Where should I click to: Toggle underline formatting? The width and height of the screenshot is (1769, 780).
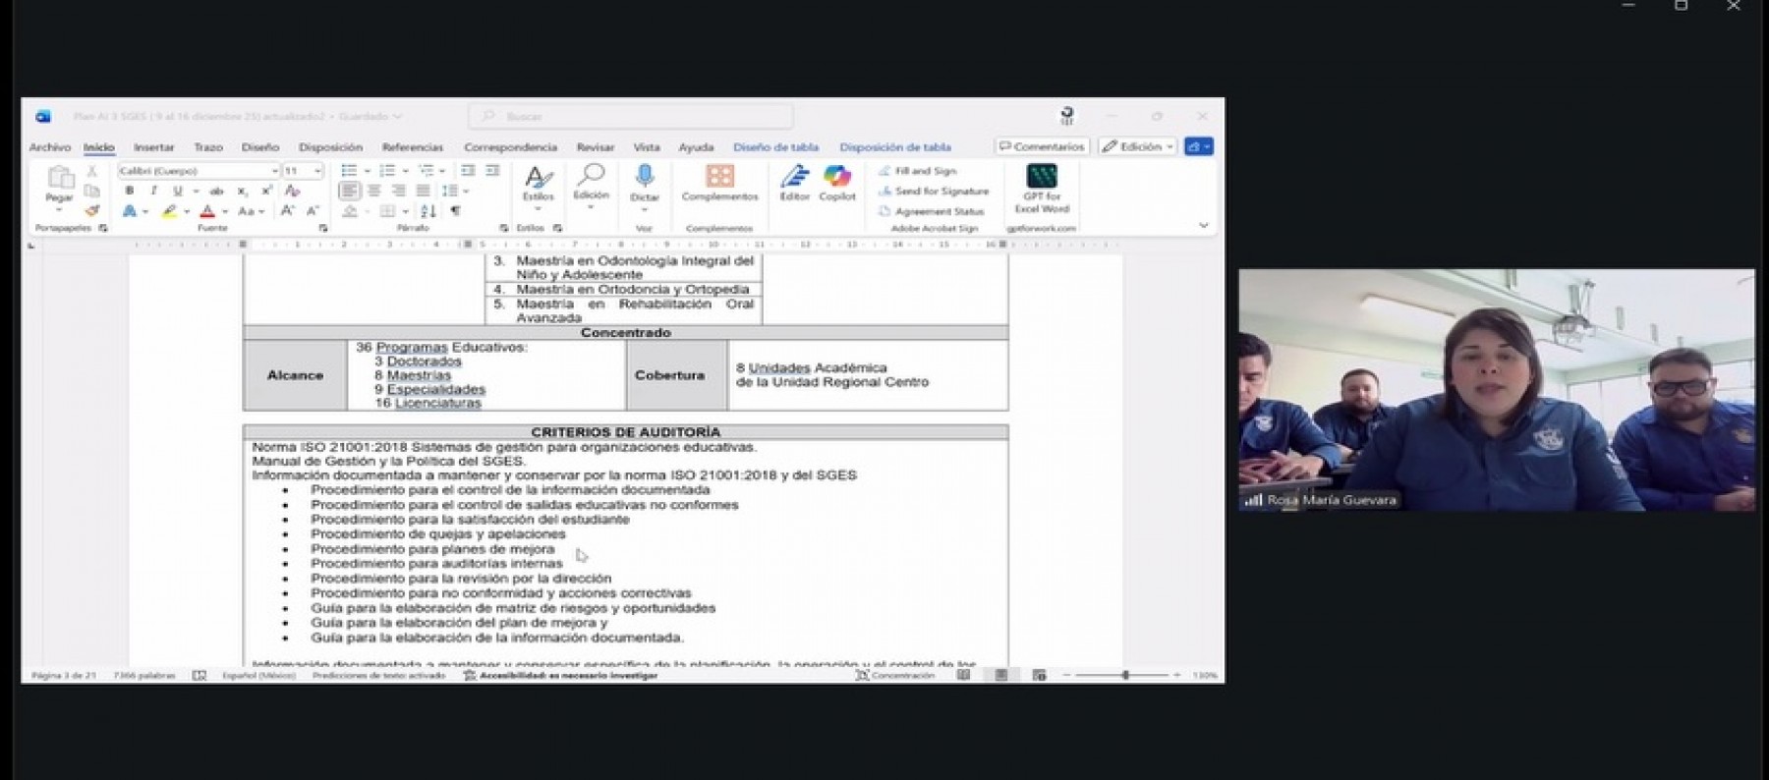point(178,191)
